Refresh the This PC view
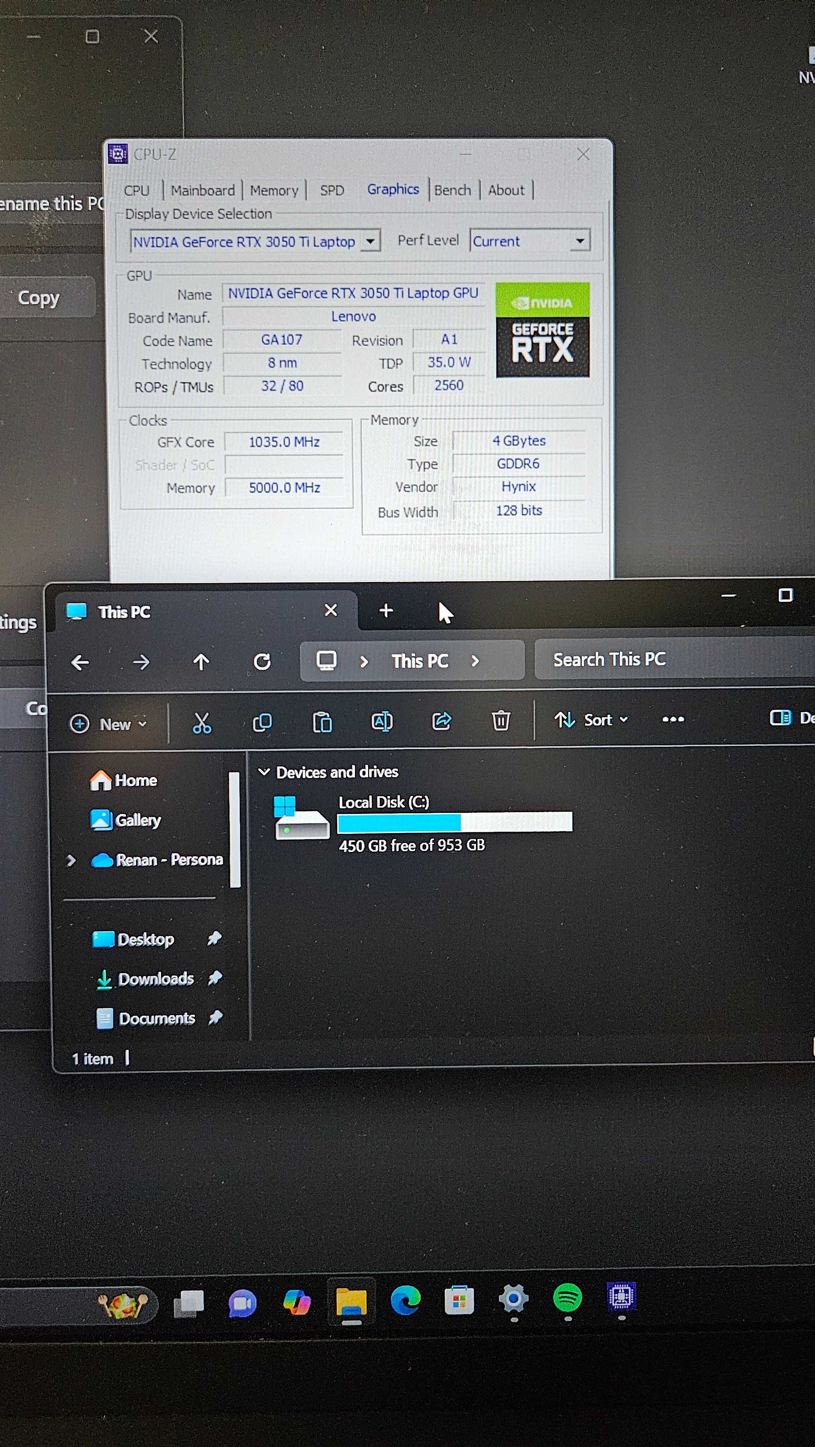The height and width of the screenshot is (1447, 815). (262, 662)
